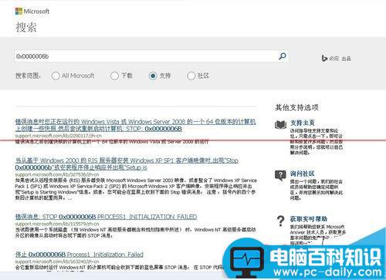Click the Bing logo beside search box
Viewport: 386px width, 280px height.
click(324, 58)
